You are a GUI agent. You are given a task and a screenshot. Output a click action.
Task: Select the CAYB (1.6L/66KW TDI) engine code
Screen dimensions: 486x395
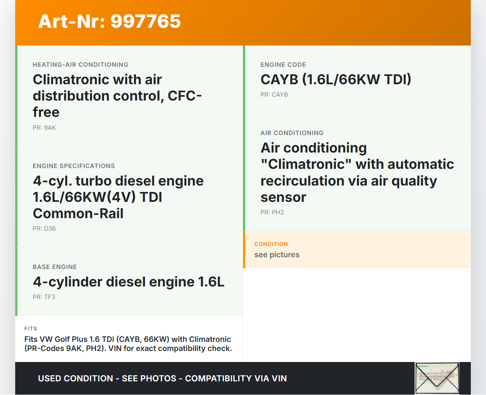(x=336, y=80)
